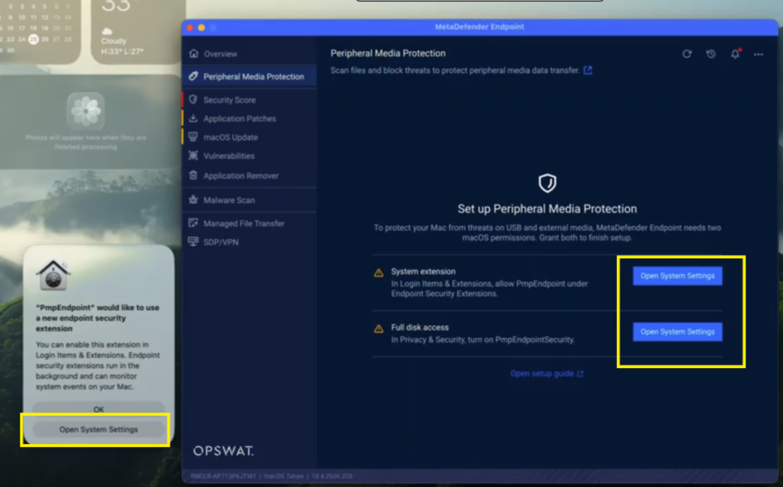Click the Application Remover trash icon

point(193,175)
